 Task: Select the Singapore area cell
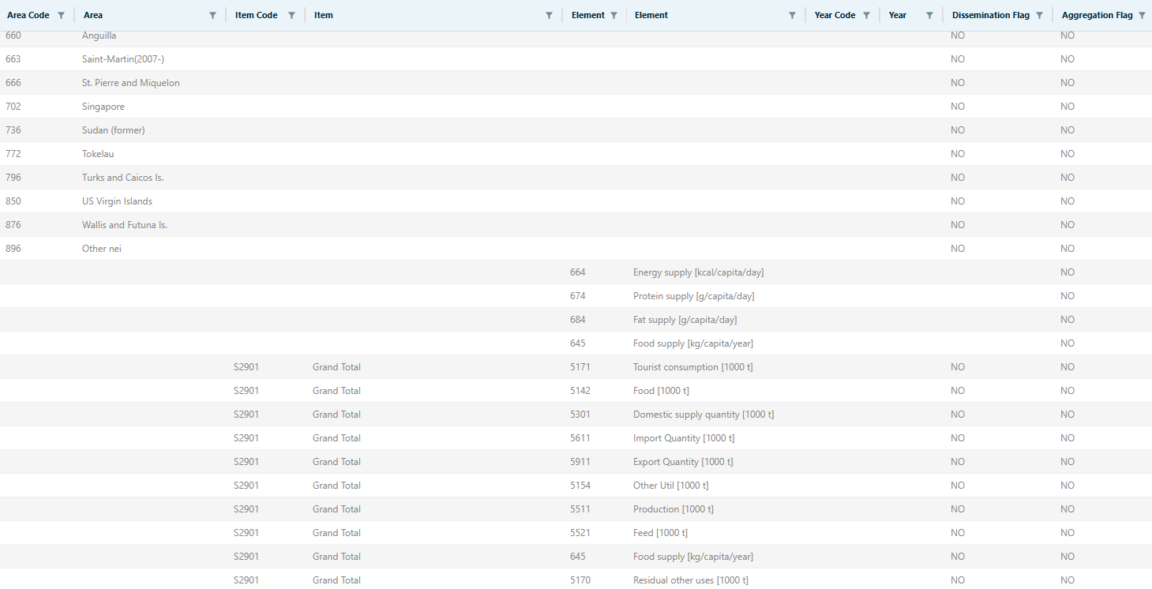click(x=103, y=107)
